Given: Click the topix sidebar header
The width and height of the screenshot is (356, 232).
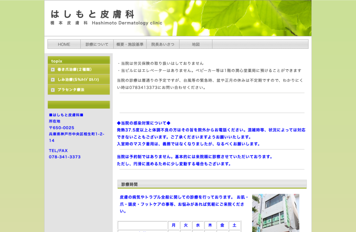Looking at the screenshot, I should 79,61.
